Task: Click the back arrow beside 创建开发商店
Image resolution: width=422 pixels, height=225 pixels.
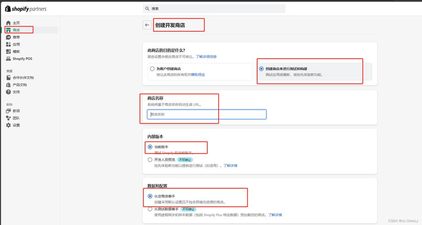Action: point(147,25)
